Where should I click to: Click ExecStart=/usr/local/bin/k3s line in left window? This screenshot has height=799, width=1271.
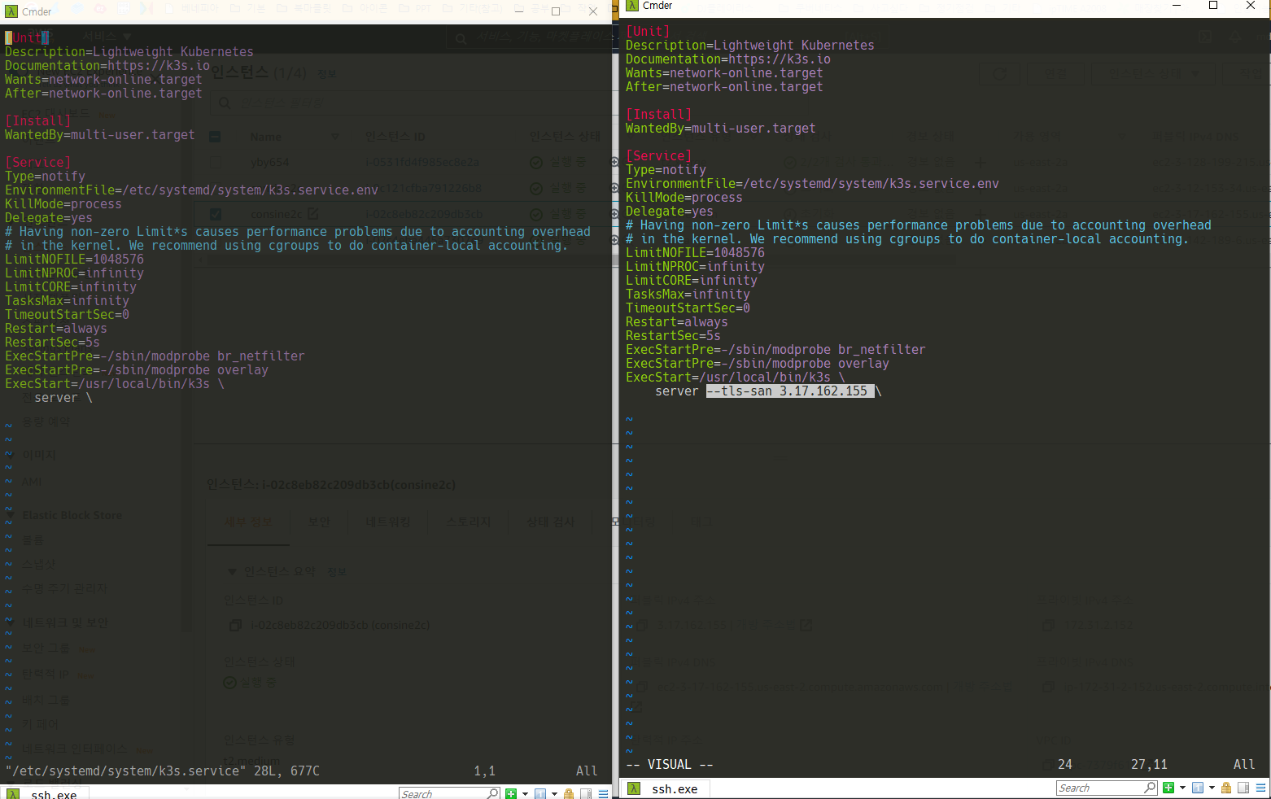point(115,384)
